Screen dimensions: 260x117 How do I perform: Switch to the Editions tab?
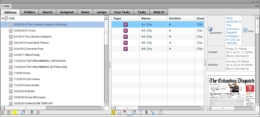(10, 12)
